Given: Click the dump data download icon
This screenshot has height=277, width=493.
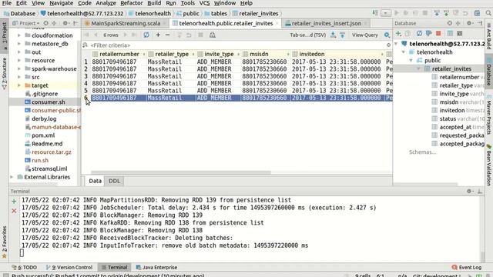Looking at the screenshot, I should pos(333,35).
